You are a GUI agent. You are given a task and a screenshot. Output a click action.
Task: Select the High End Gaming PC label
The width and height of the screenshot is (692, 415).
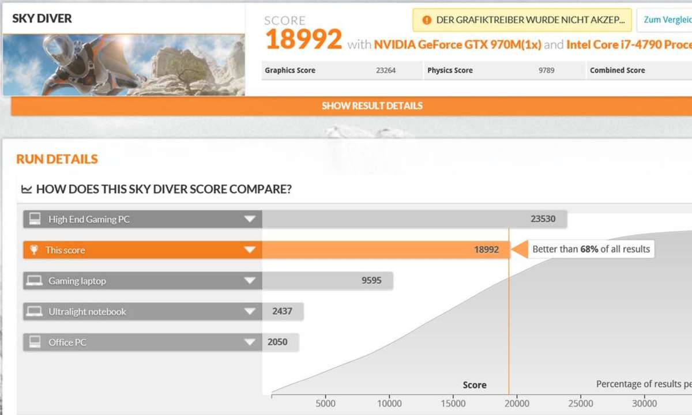coord(89,219)
